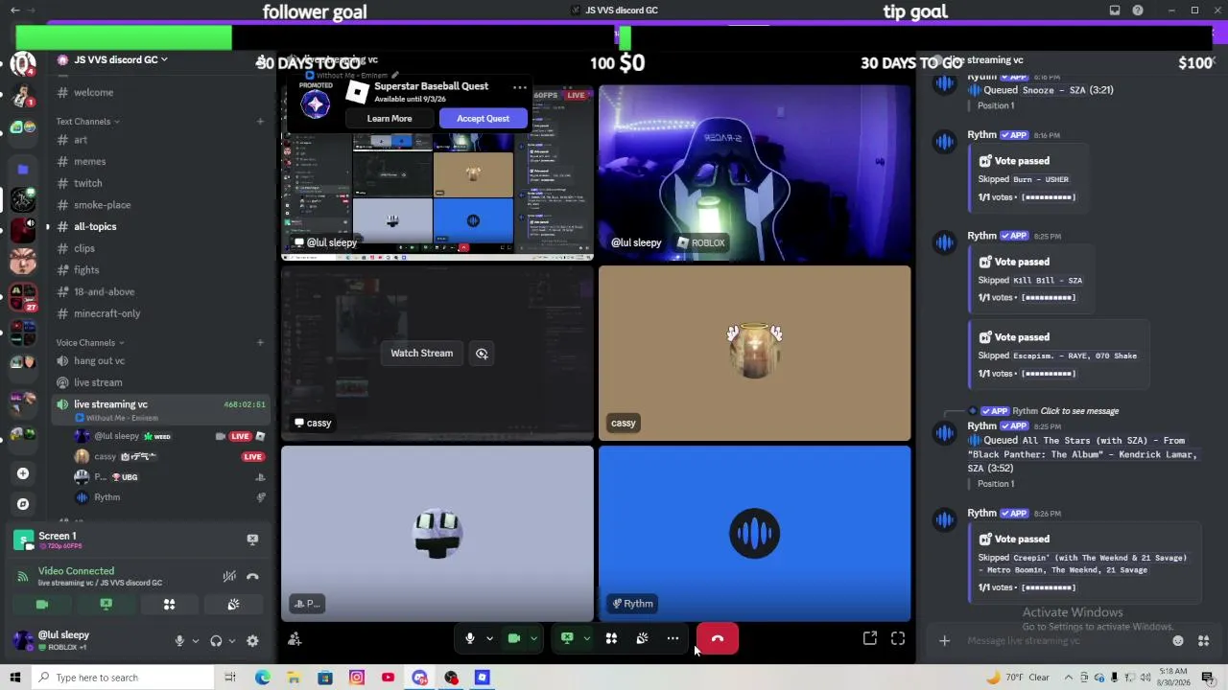
Task: Accept the Superstar Baseball Quest
Action: [x=483, y=119]
